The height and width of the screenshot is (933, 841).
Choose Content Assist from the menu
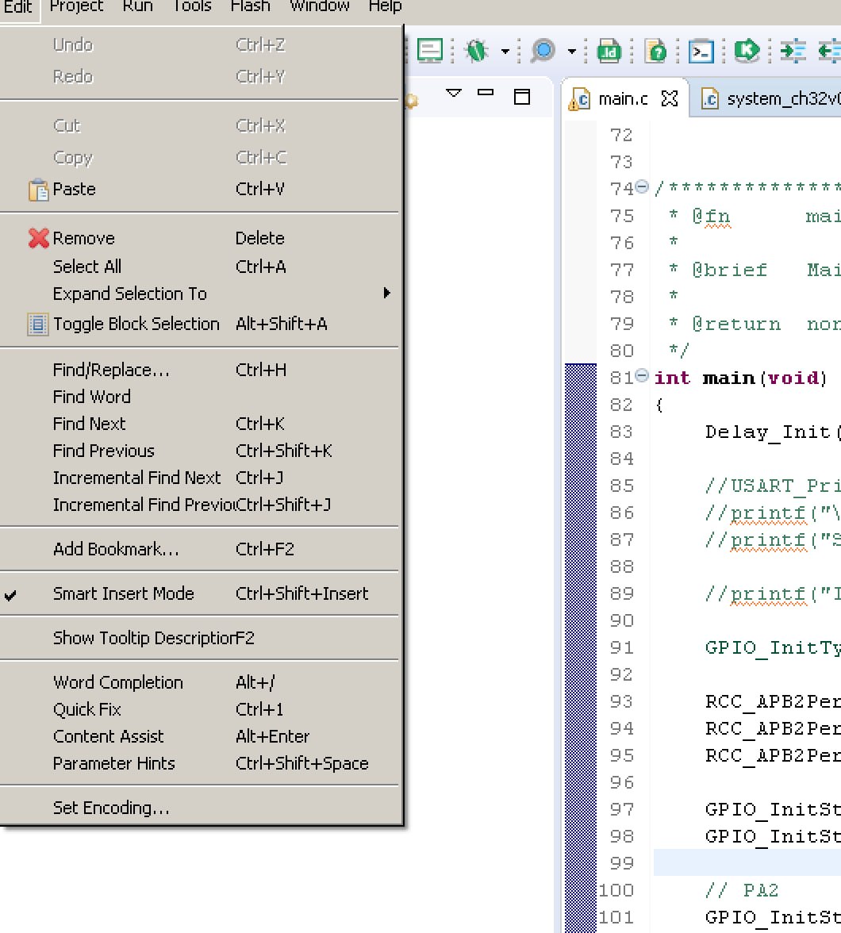click(x=199, y=736)
